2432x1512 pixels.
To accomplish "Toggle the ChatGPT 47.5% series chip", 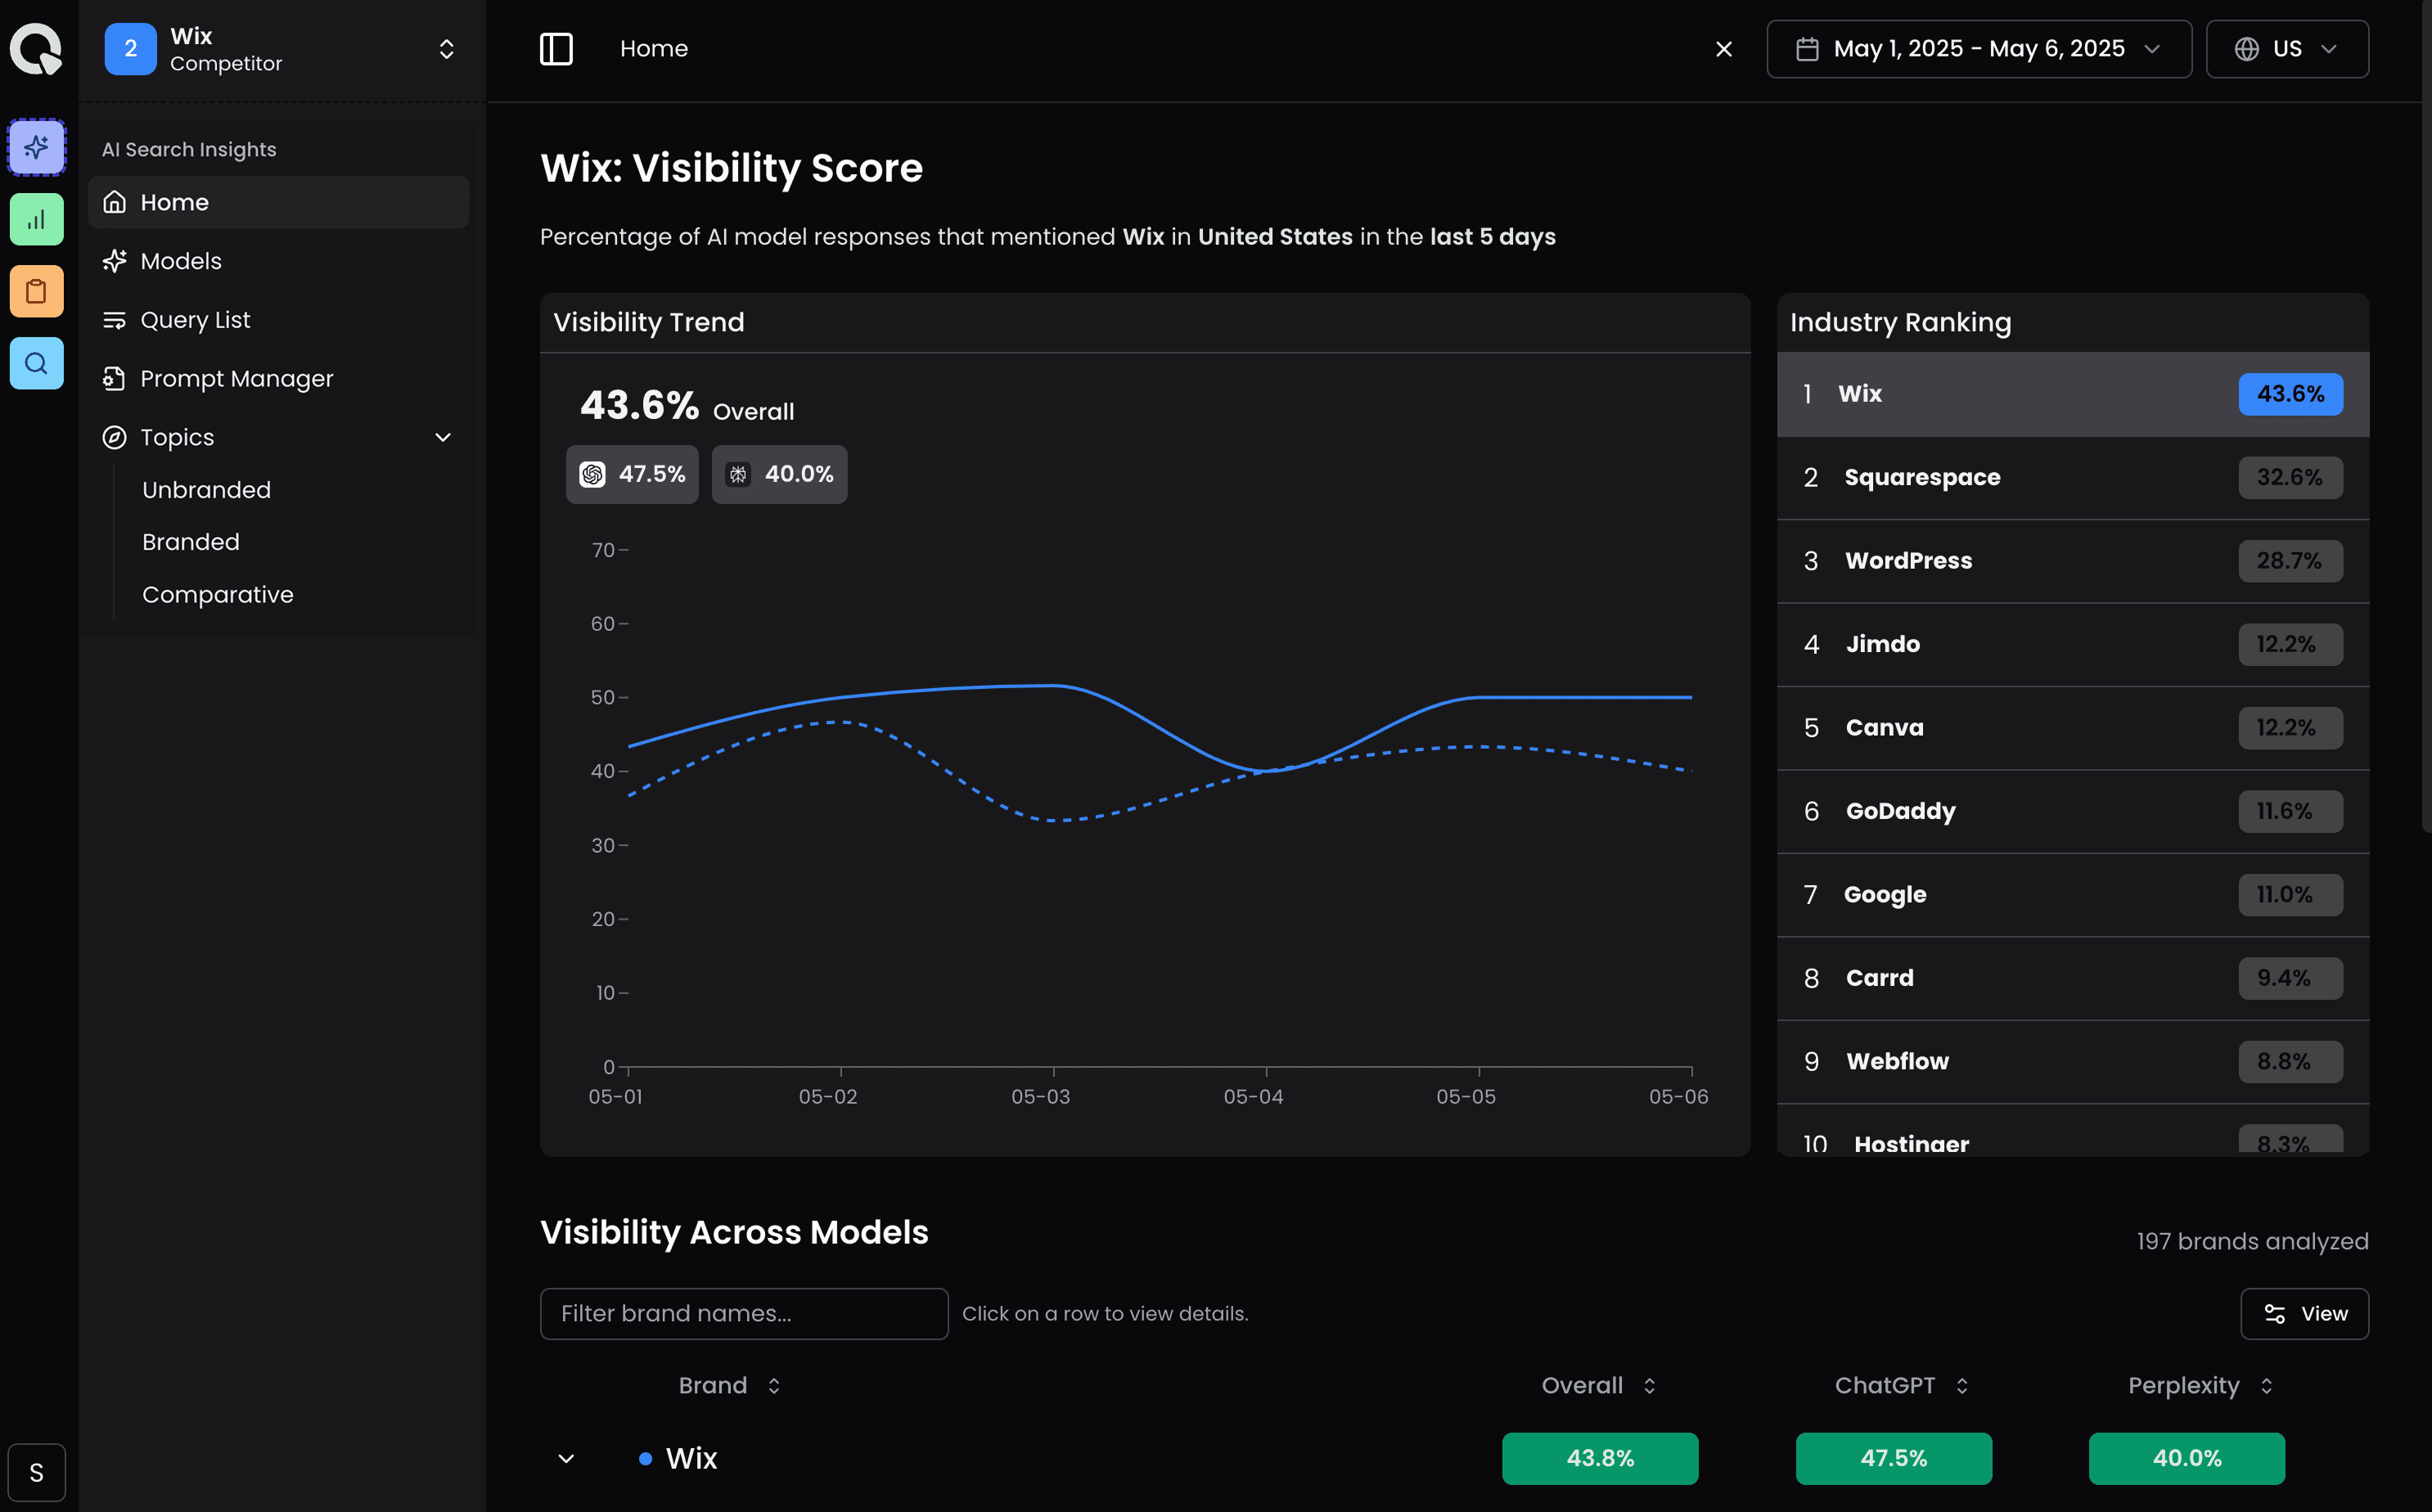I will [632, 474].
